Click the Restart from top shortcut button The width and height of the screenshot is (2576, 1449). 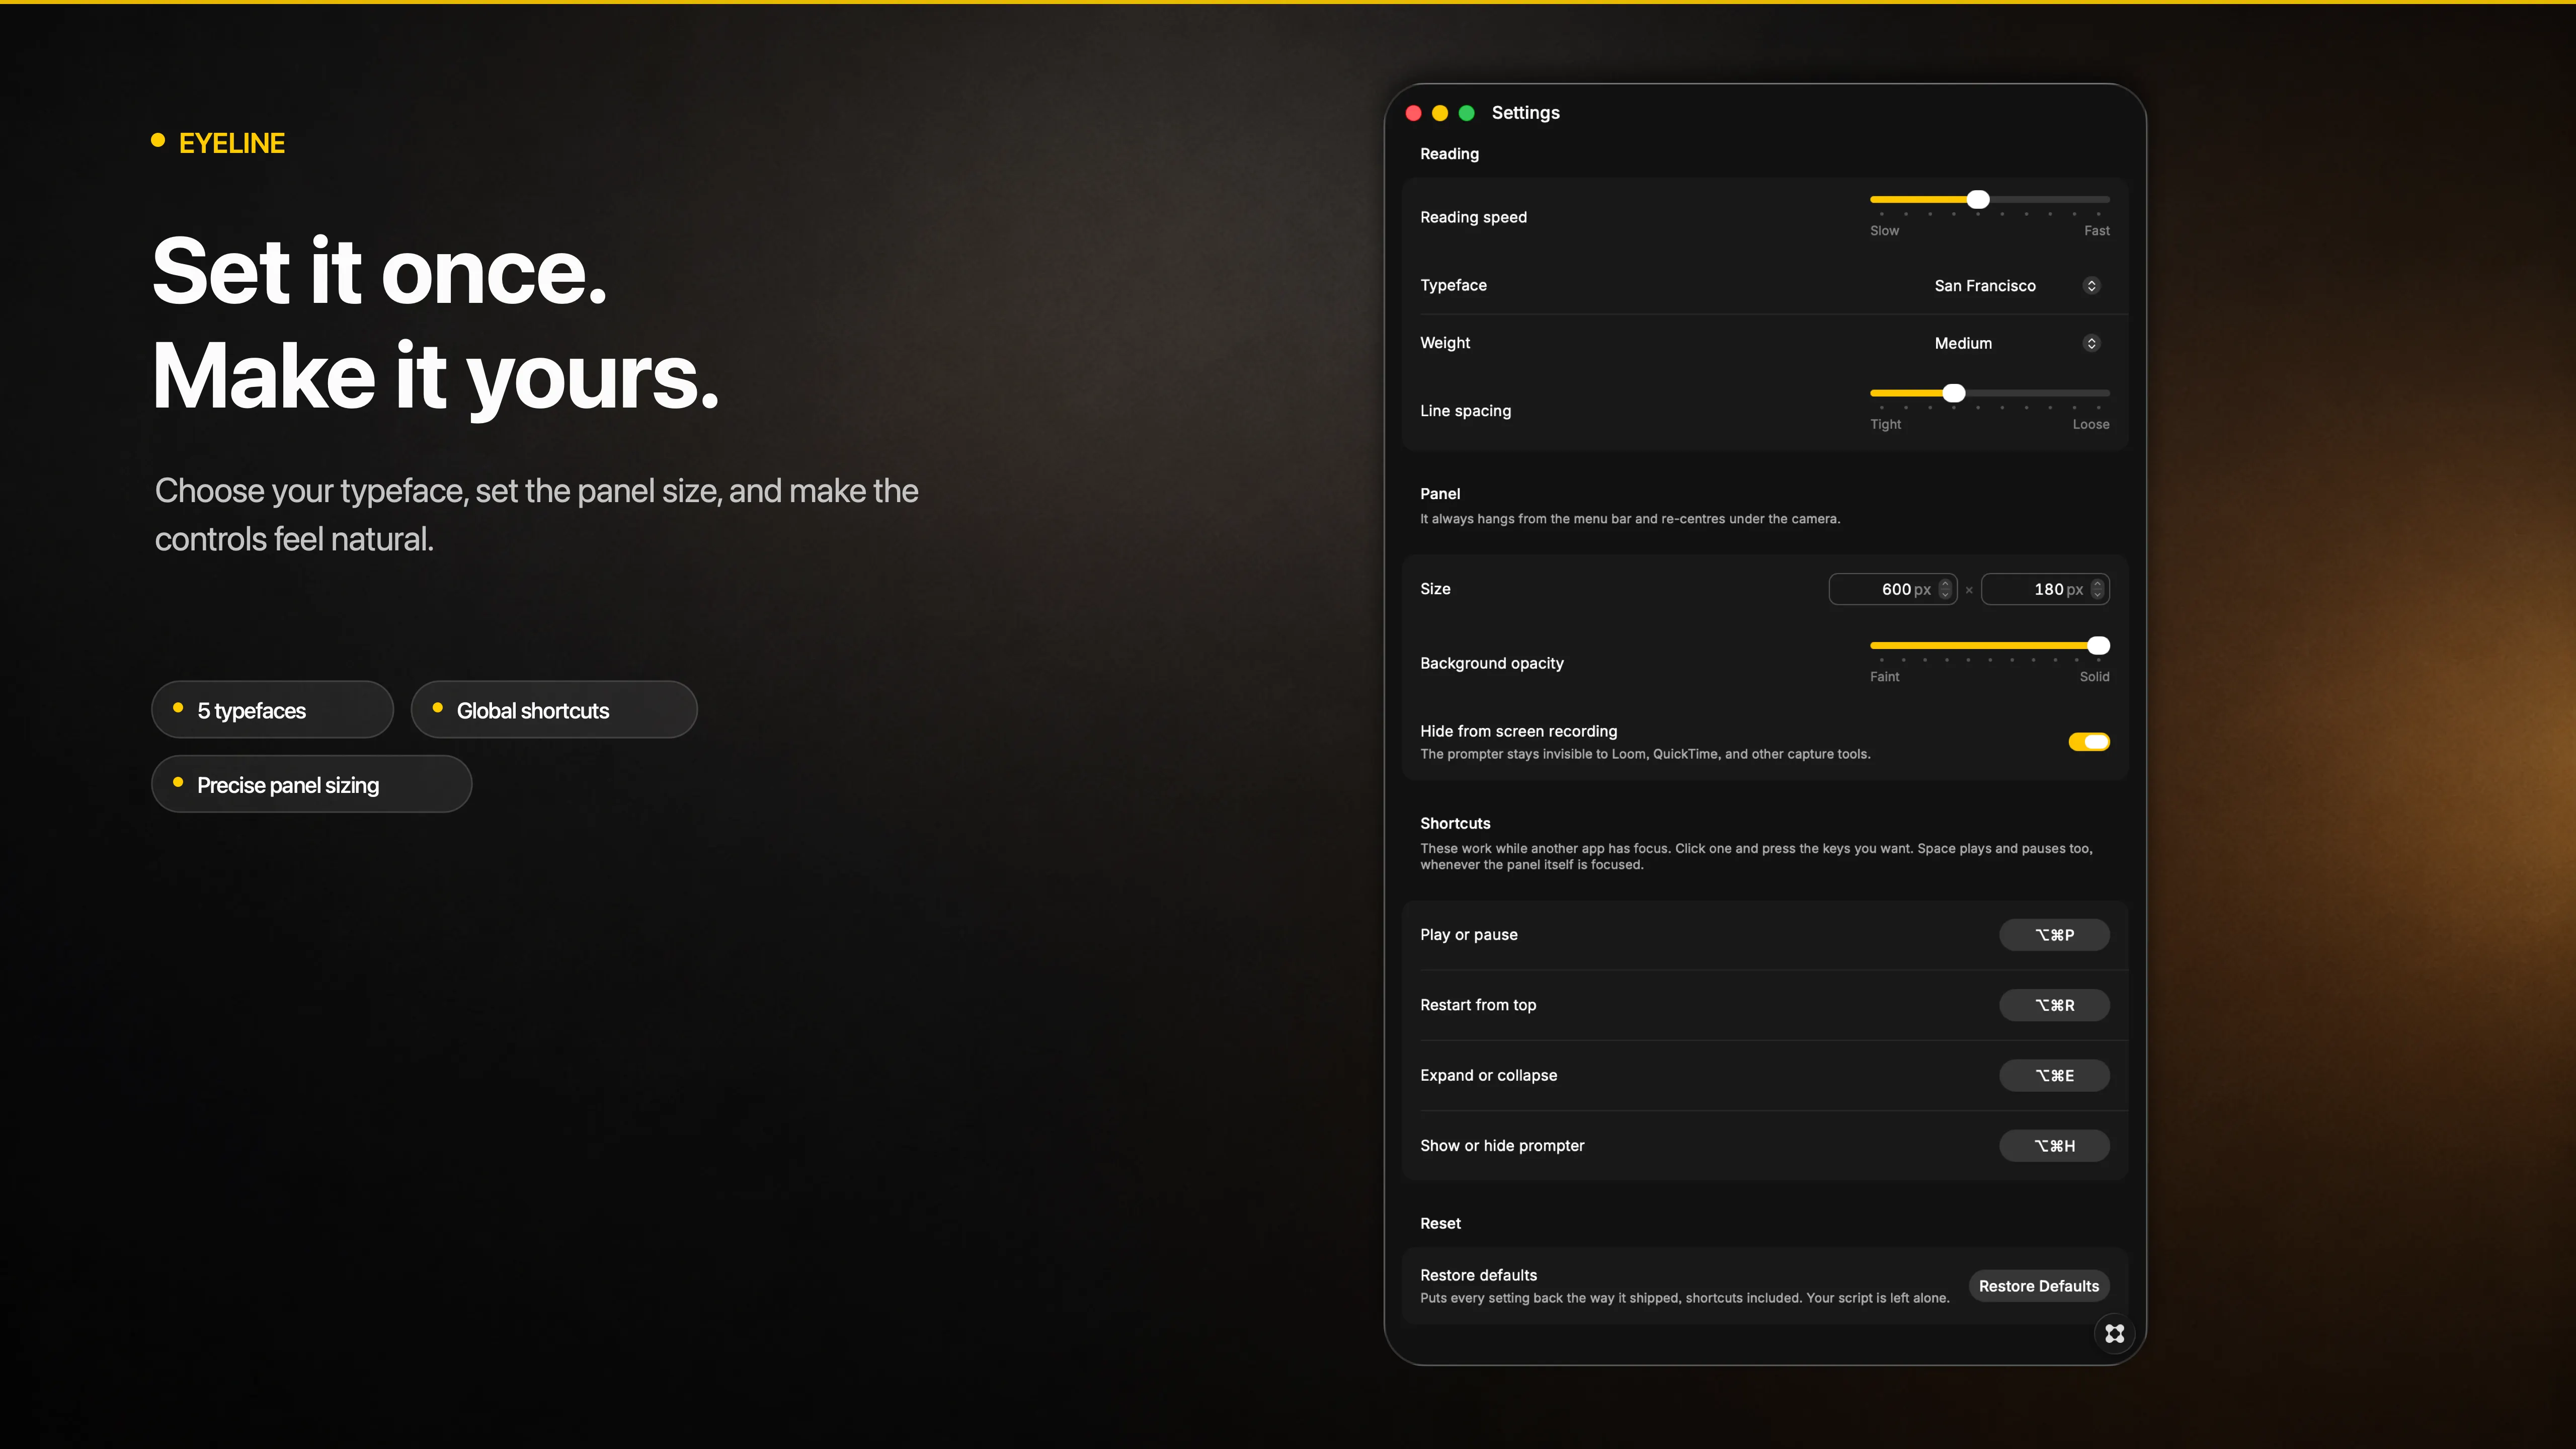(2054, 1005)
